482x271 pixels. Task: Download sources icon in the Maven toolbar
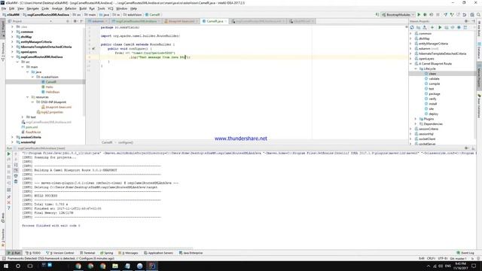coord(425,27)
